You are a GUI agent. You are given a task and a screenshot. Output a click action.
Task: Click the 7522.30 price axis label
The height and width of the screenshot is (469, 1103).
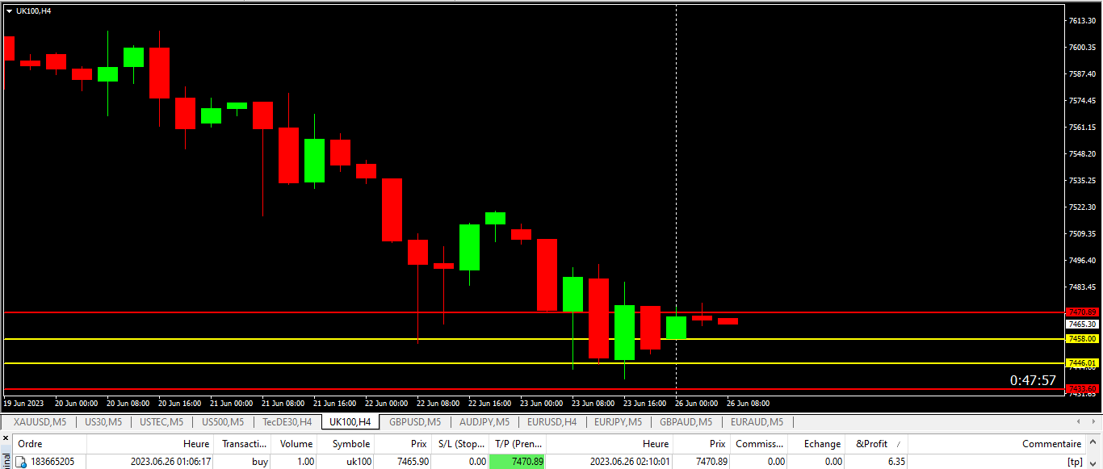click(1082, 207)
